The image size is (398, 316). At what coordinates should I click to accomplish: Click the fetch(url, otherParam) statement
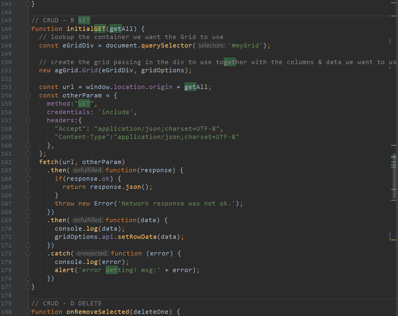click(x=82, y=162)
